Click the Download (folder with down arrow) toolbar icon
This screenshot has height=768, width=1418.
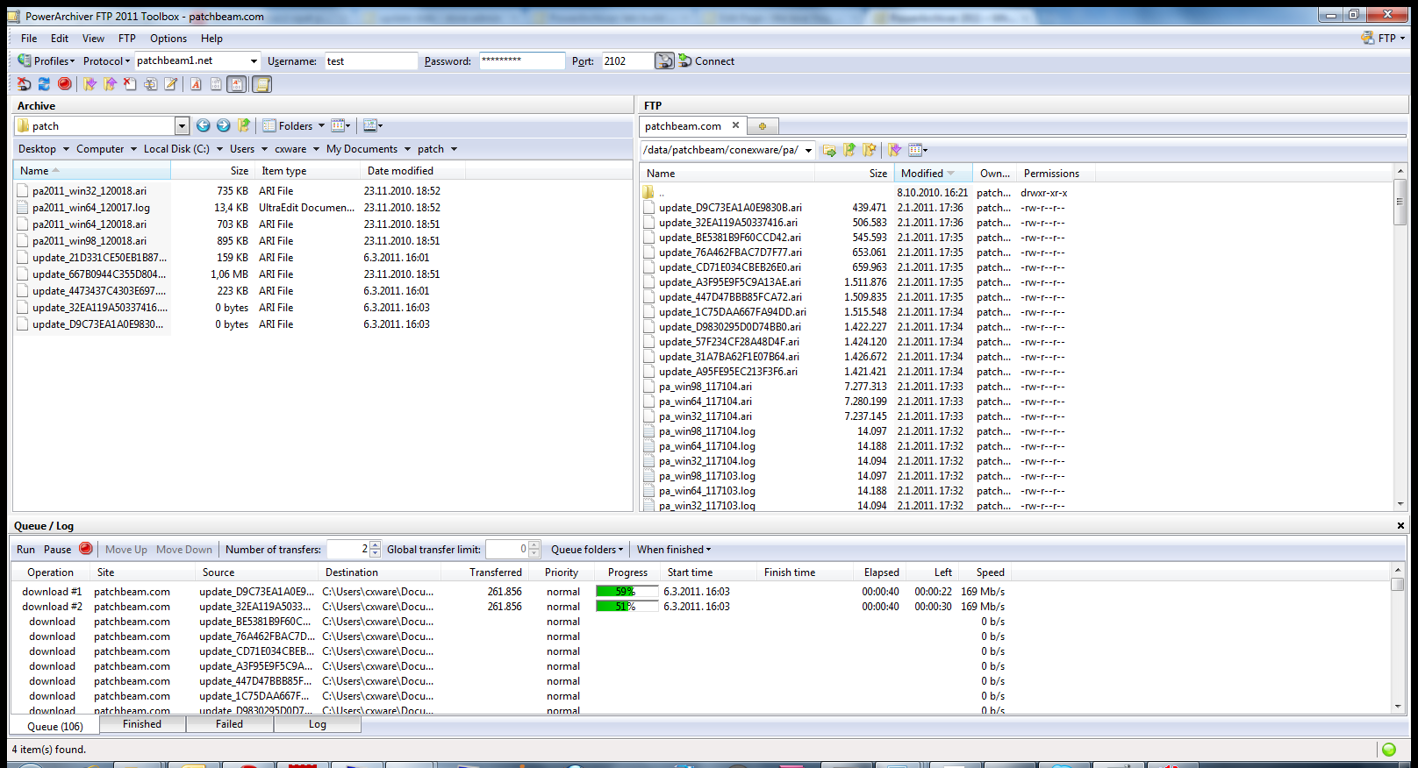click(90, 84)
